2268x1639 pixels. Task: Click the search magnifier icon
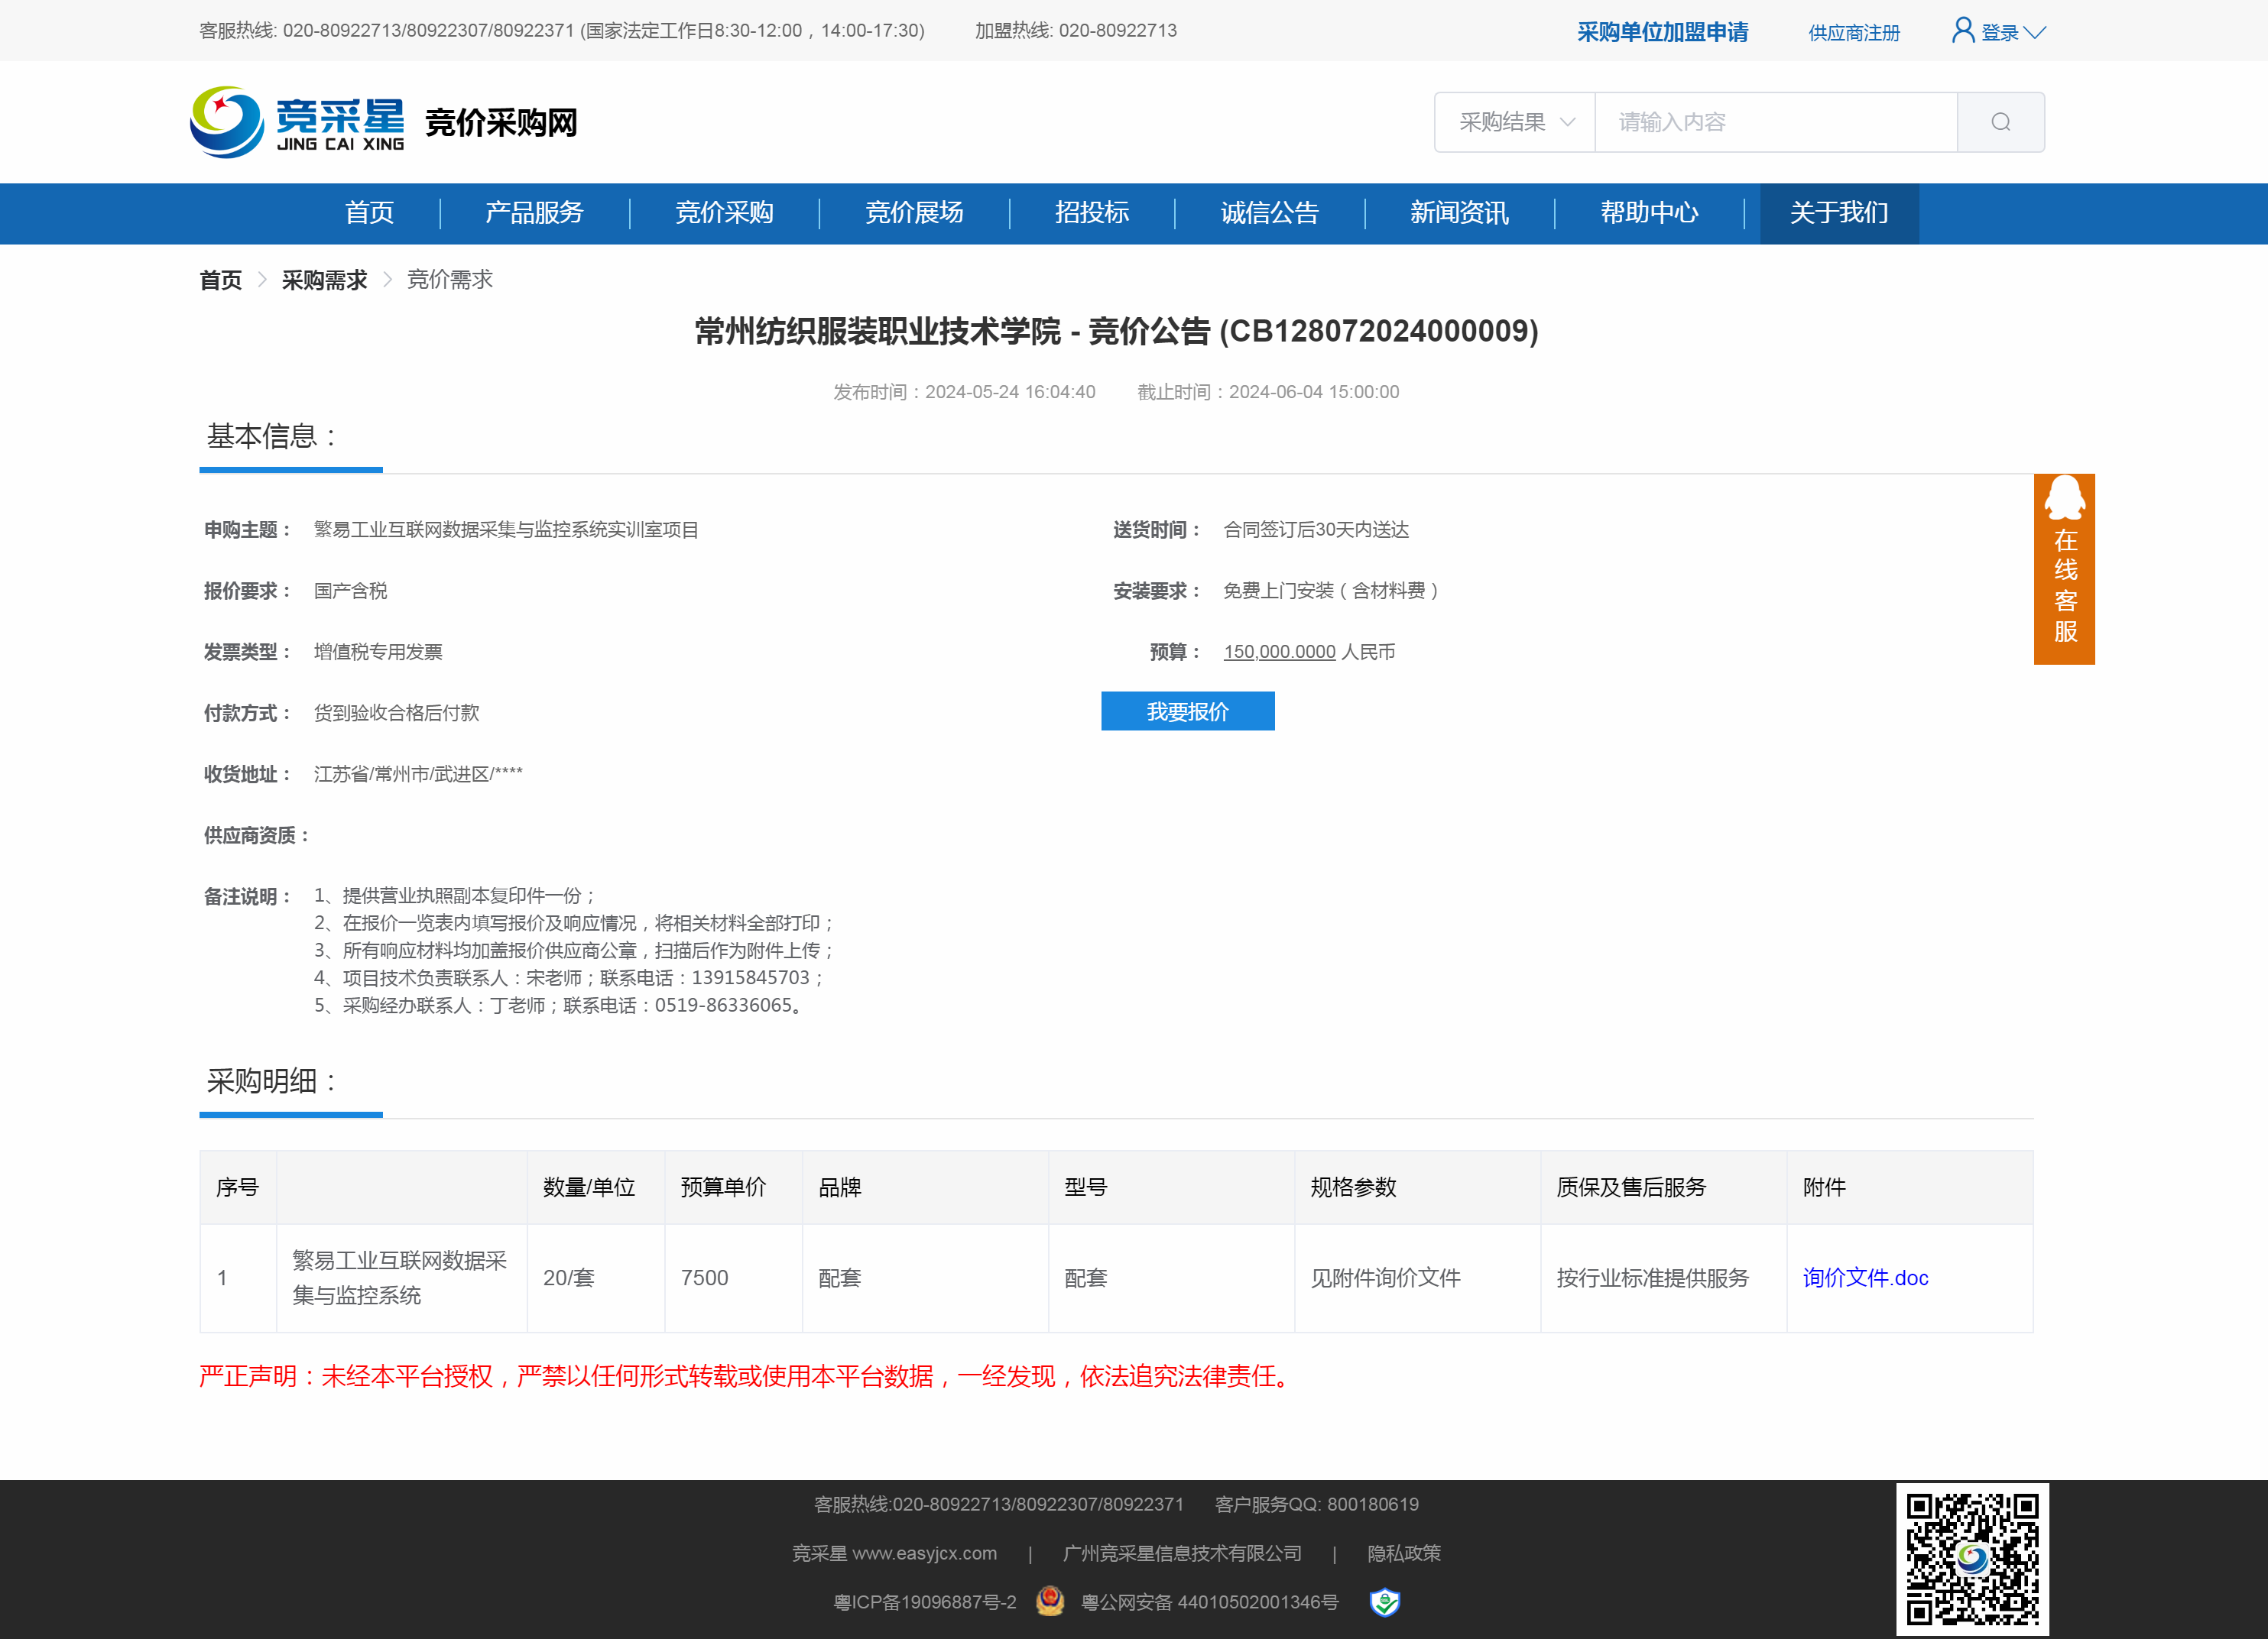(2000, 122)
